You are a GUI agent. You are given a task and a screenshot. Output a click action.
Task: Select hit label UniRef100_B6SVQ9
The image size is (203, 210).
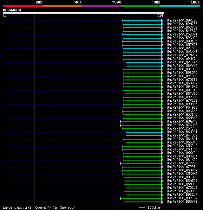[182, 27]
